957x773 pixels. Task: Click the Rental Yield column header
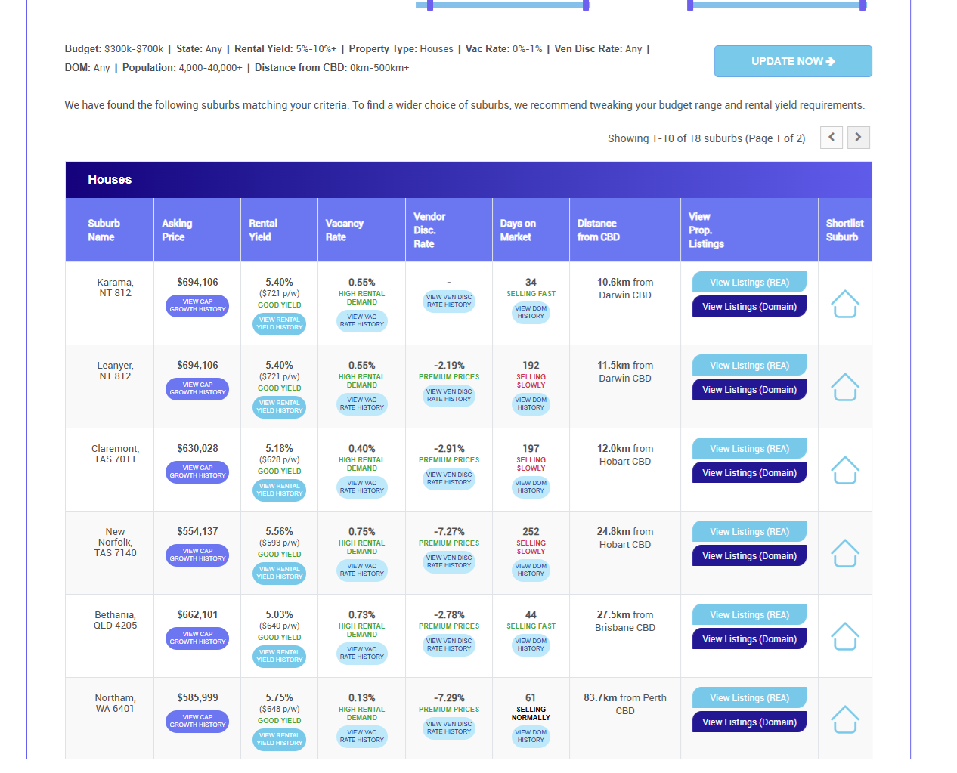tap(263, 230)
